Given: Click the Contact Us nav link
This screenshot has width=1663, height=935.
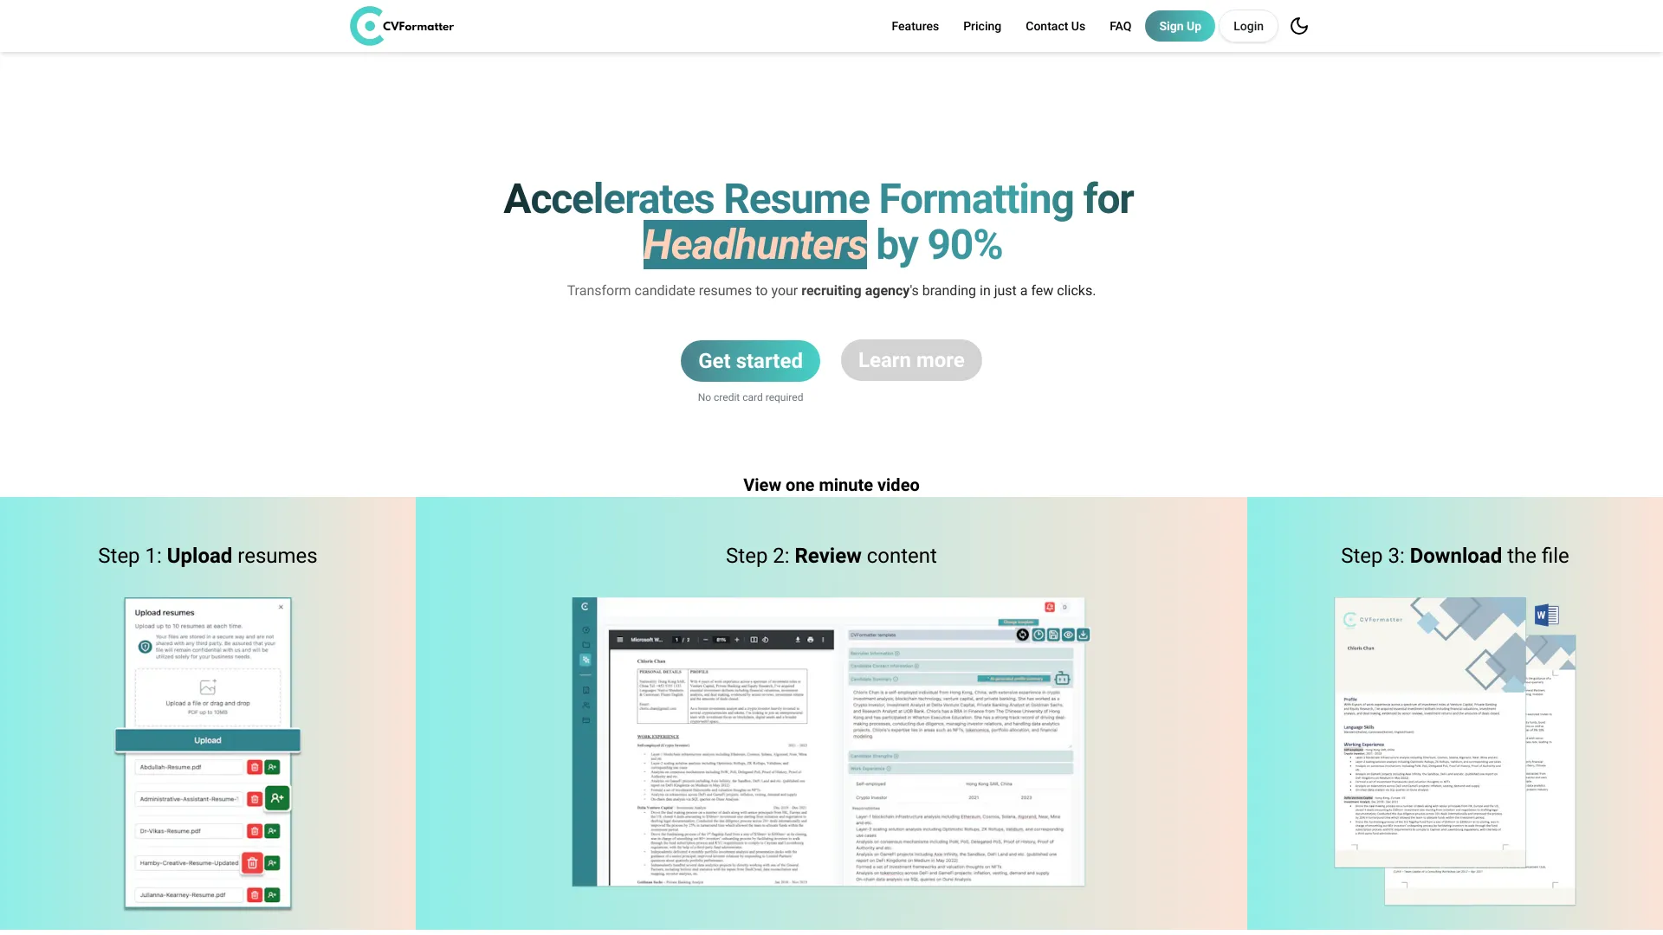Looking at the screenshot, I should point(1055,25).
